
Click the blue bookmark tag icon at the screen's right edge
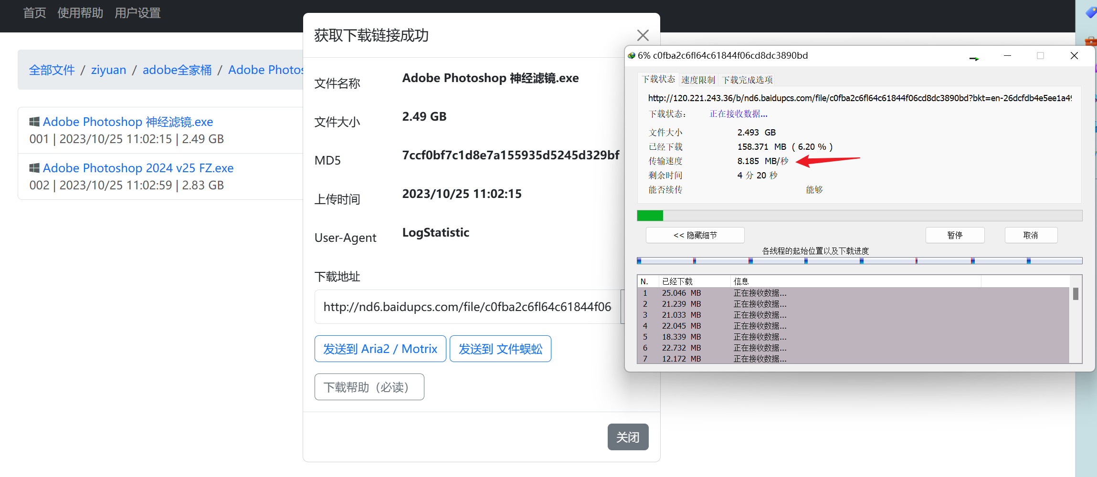click(1091, 12)
